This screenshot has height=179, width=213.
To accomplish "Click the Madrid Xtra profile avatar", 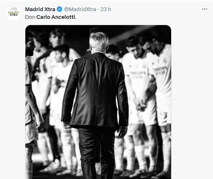I will pyautogui.click(x=13, y=13).
